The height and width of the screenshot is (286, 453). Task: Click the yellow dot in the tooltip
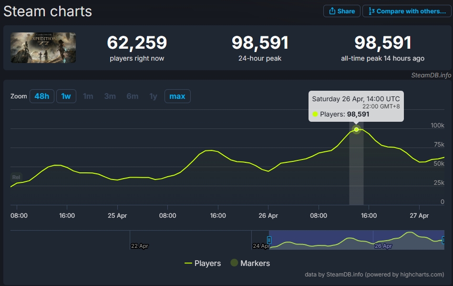(x=315, y=114)
